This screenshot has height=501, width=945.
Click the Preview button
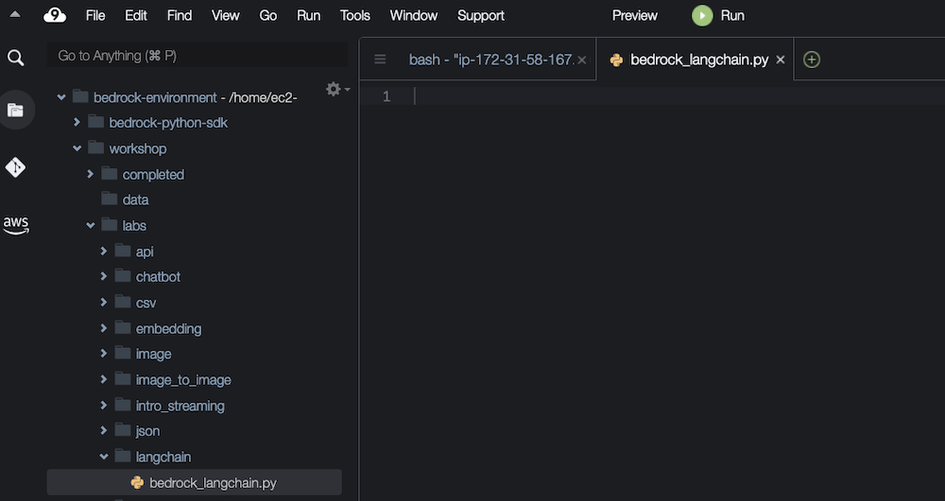[x=634, y=15]
